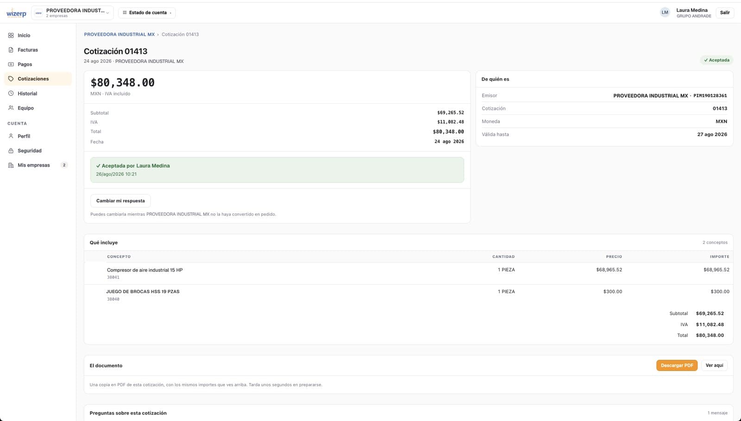
Task: Click the "24 ago 2026" Fecha value
Action: click(449, 142)
